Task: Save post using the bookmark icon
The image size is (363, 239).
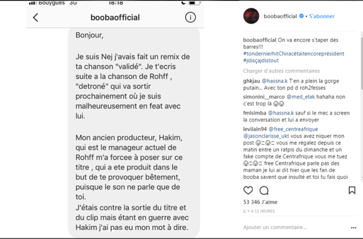Action: pyautogui.click(x=352, y=190)
